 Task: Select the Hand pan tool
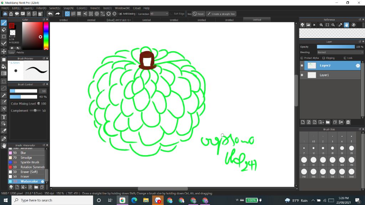[4, 146]
